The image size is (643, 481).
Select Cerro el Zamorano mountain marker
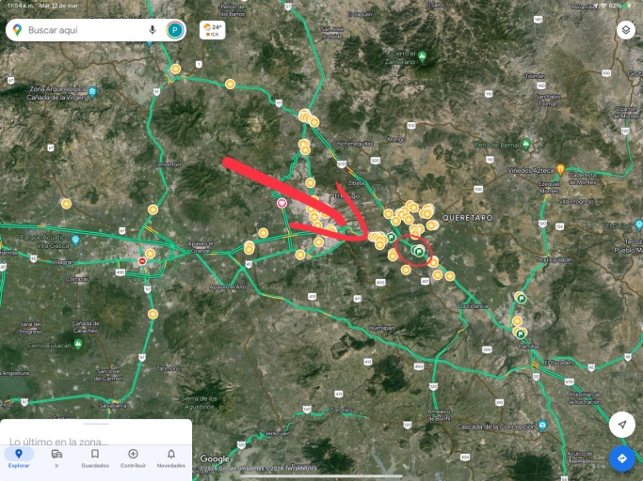point(422,56)
